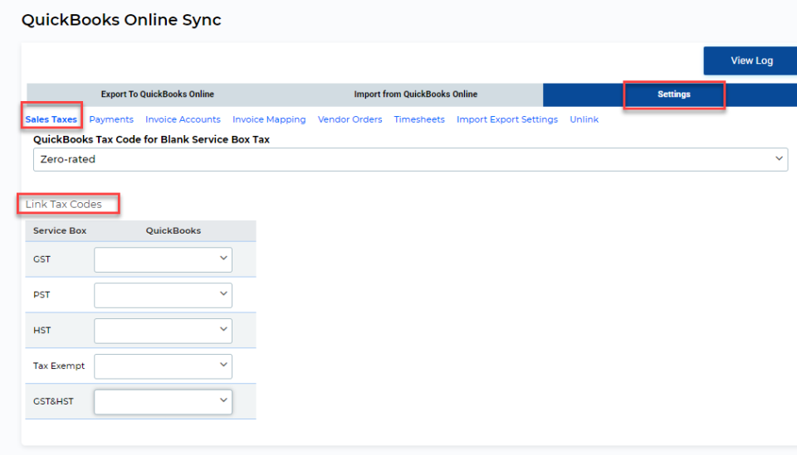Open Timesheets settings

pos(418,119)
